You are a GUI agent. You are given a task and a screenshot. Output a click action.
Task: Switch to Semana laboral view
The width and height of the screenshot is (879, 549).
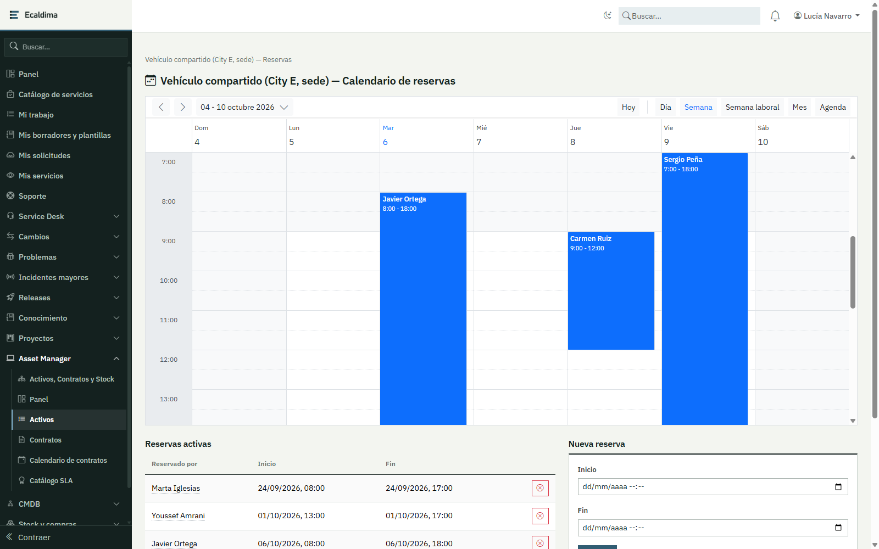[752, 107]
